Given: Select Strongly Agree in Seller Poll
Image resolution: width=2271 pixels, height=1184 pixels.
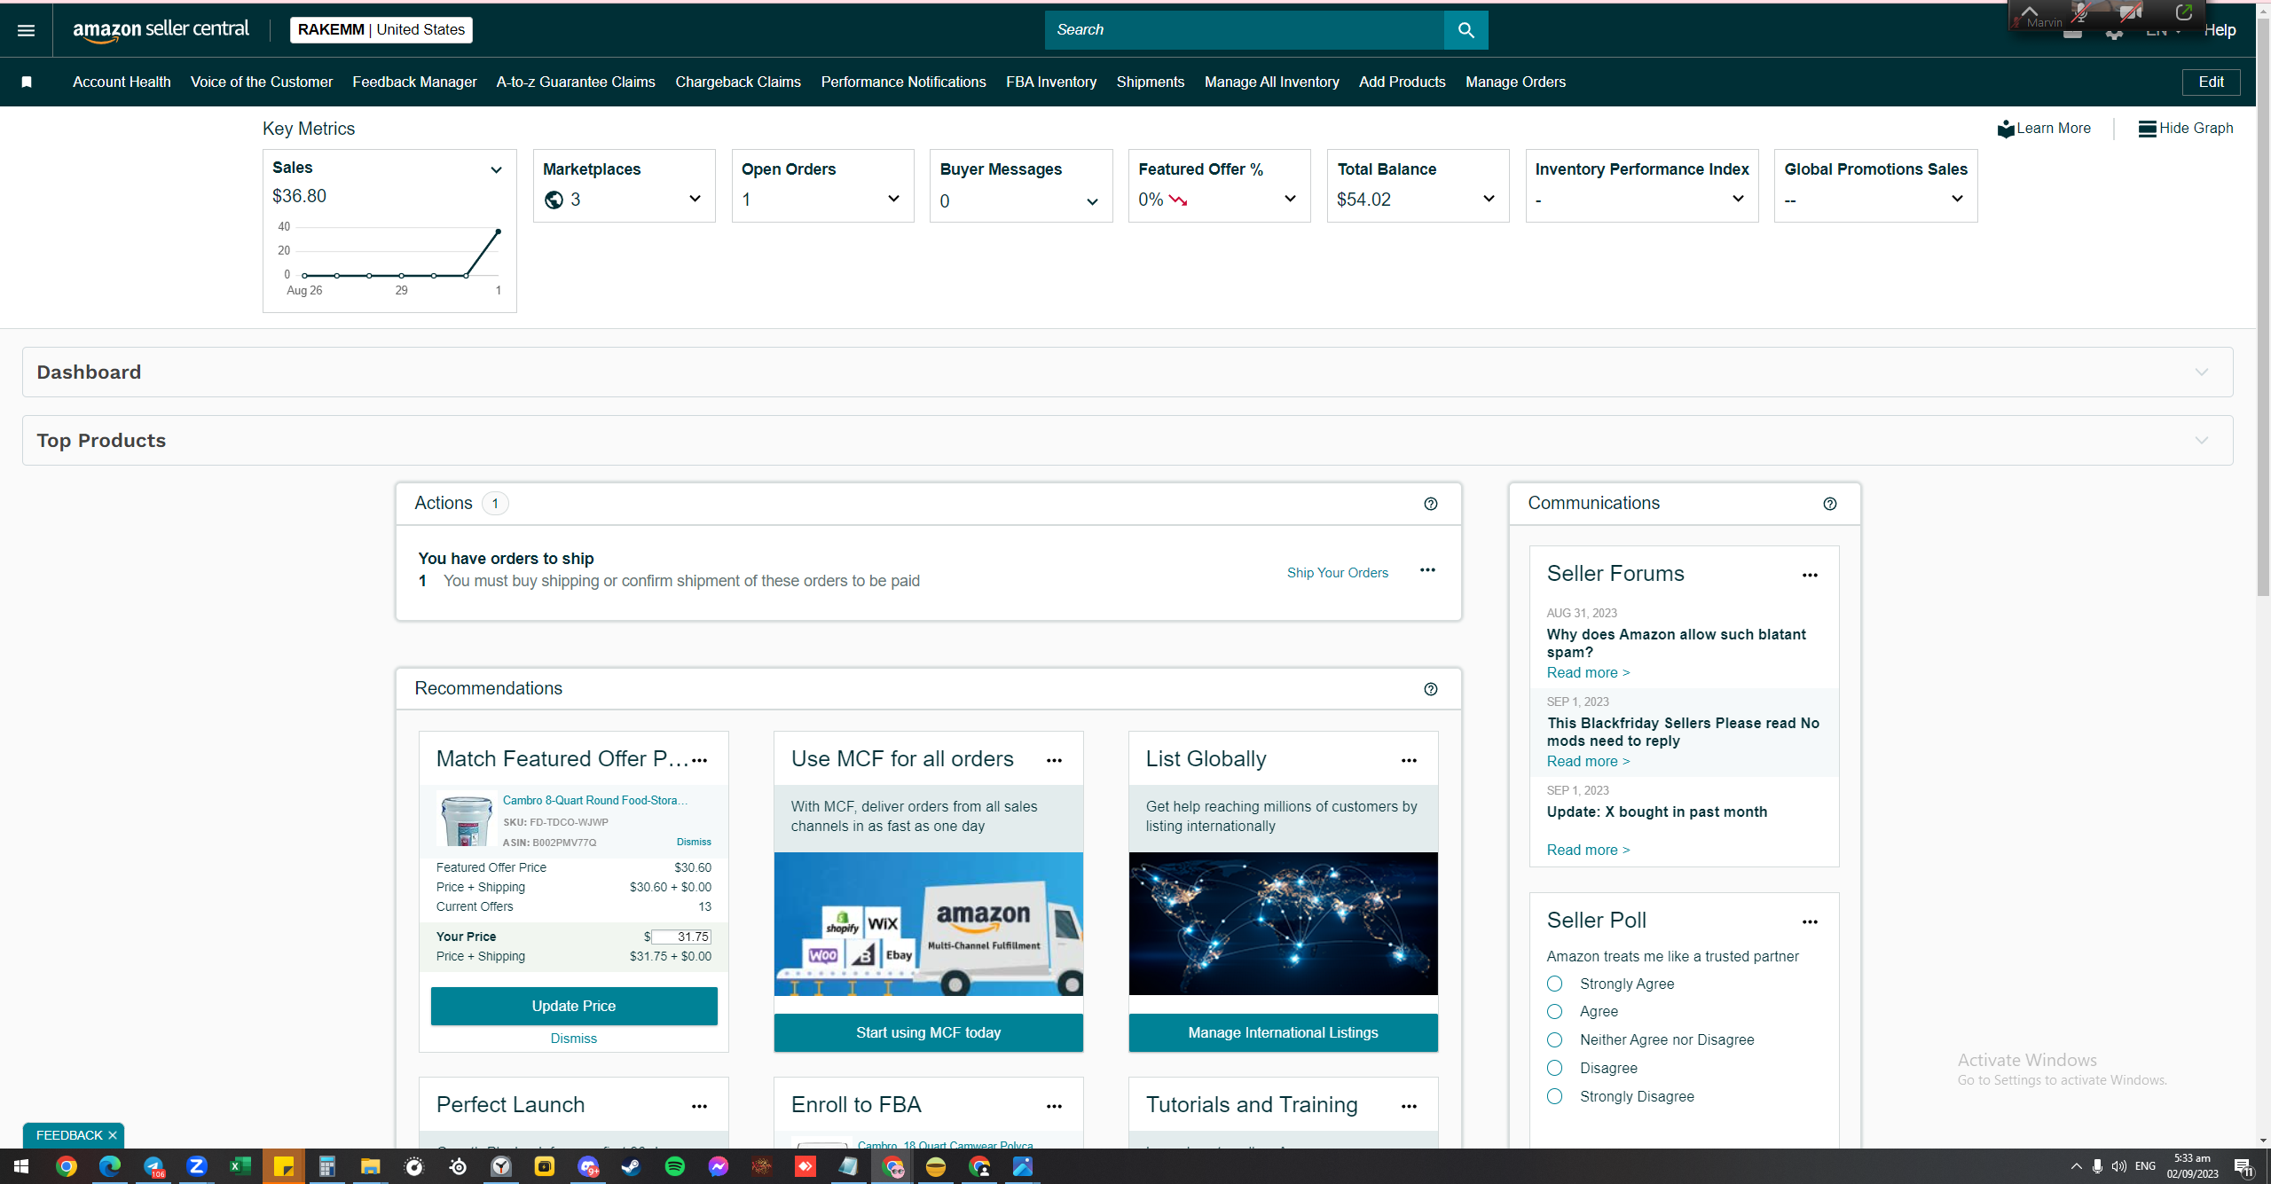Looking at the screenshot, I should tap(1554, 984).
